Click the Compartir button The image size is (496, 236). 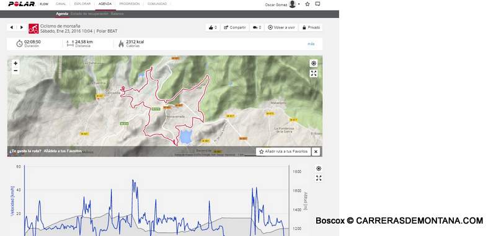[235, 27]
